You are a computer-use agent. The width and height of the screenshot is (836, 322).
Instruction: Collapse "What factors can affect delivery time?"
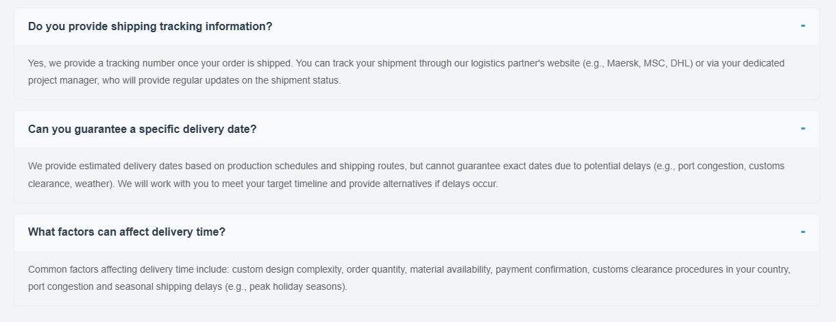127,232
